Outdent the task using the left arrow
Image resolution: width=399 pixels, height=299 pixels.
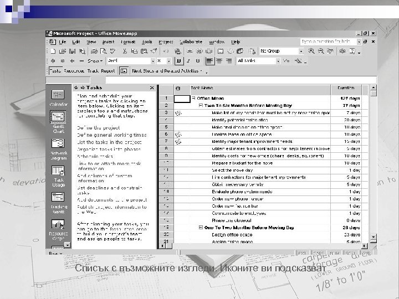click(x=53, y=61)
